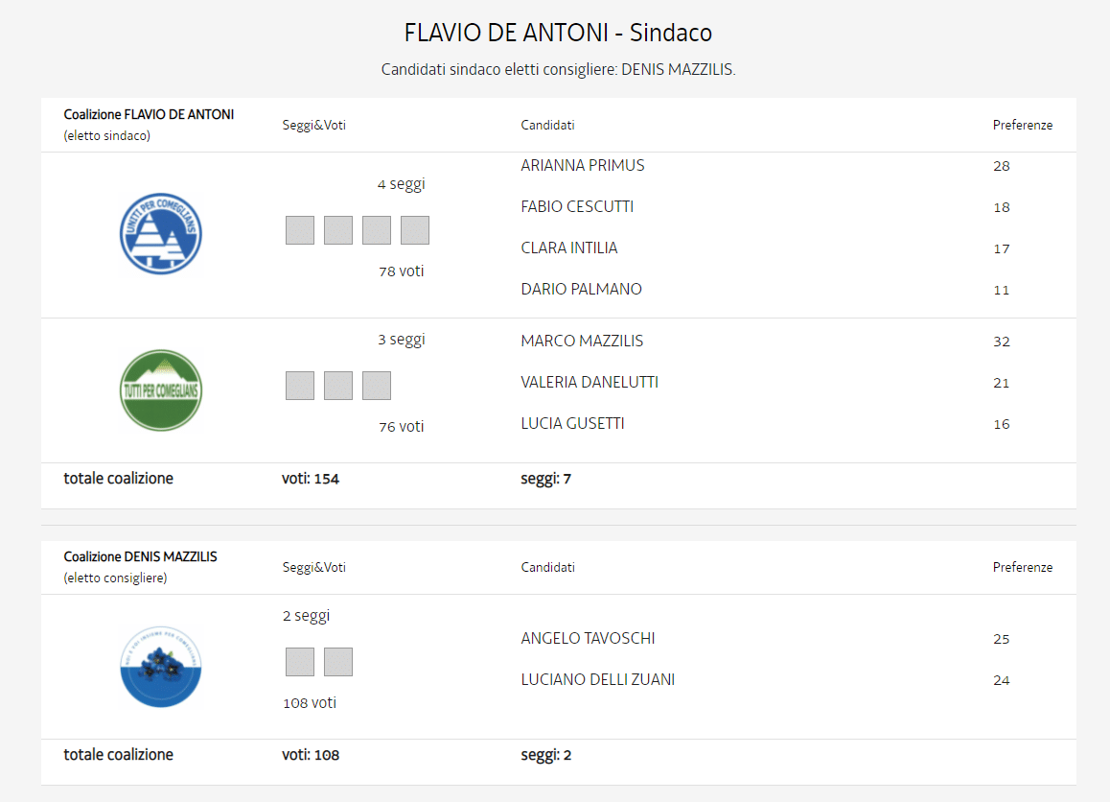Click third seat square of Tutti per Comeglians
The image size is (1110, 802).
click(x=377, y=386)
